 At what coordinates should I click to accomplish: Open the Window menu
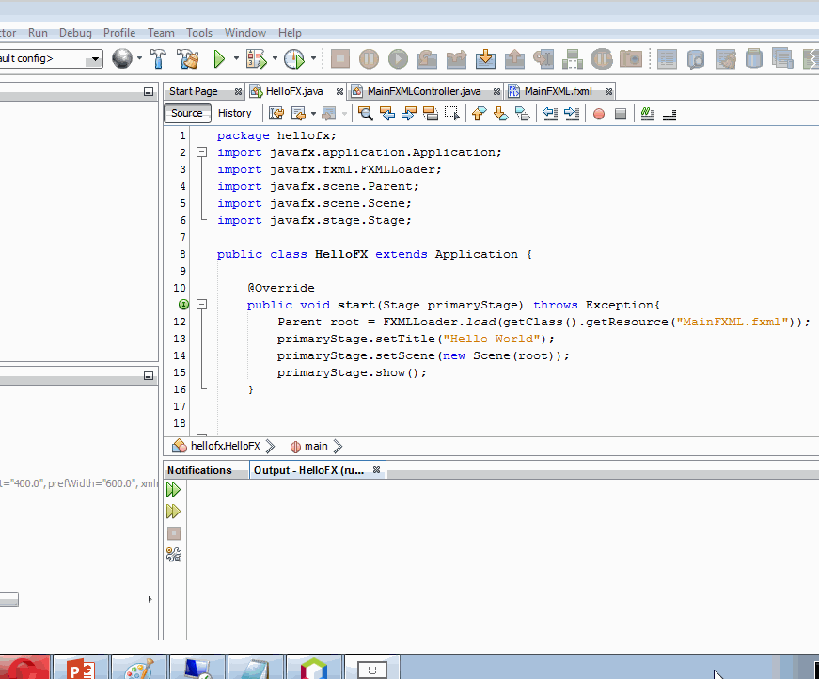[245, 33]
